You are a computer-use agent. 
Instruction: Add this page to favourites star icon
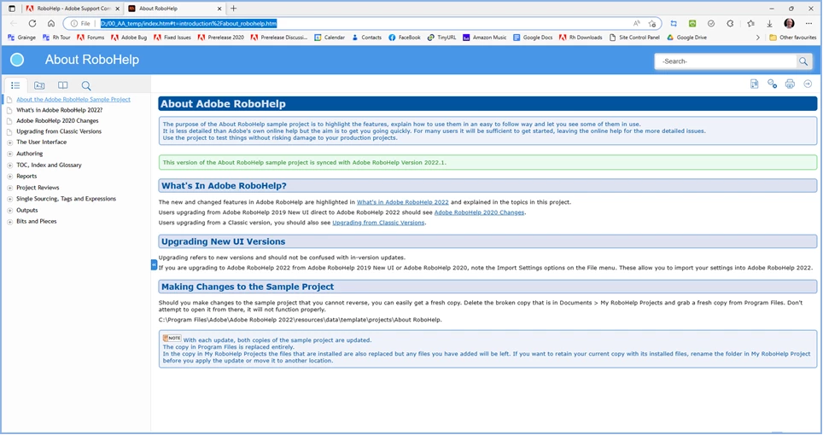652,24
